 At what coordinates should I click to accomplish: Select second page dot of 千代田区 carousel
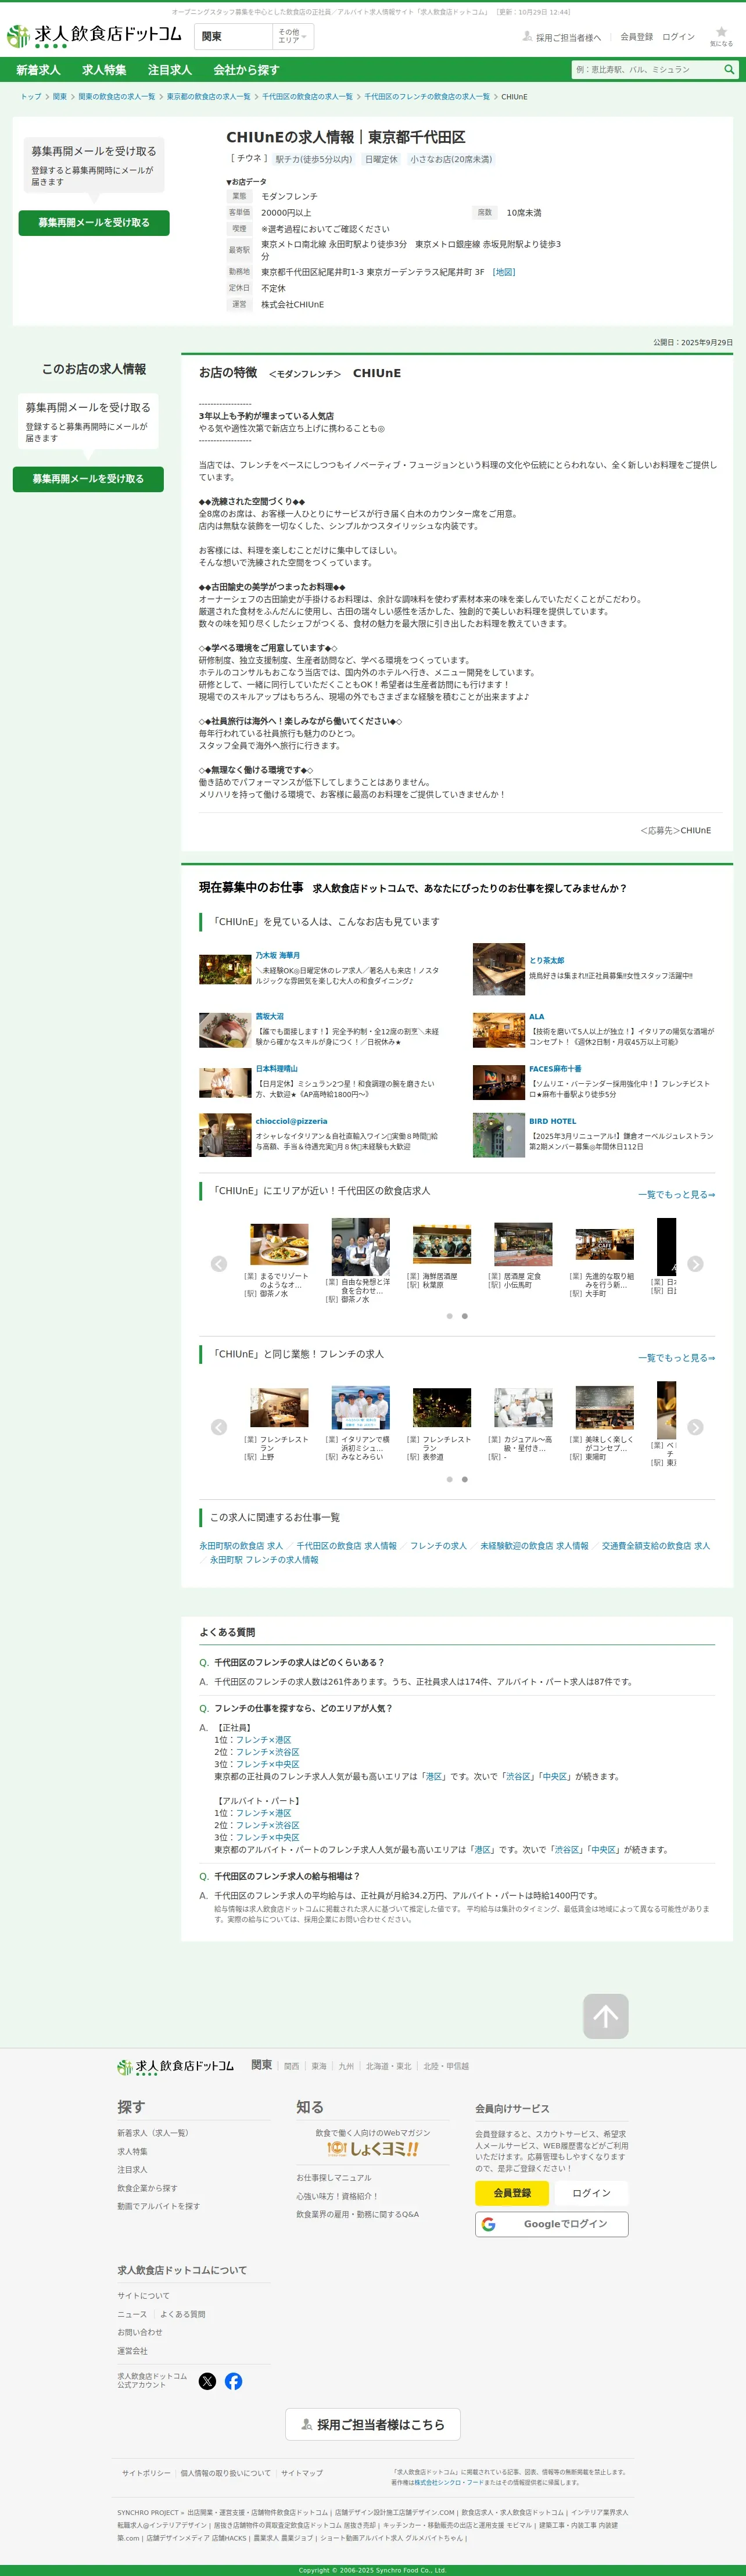(x=464, y=1316)
